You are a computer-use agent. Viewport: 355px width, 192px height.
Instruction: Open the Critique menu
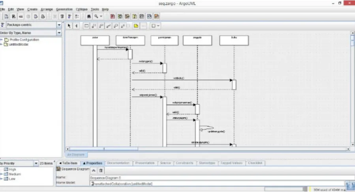pos(81,9)
